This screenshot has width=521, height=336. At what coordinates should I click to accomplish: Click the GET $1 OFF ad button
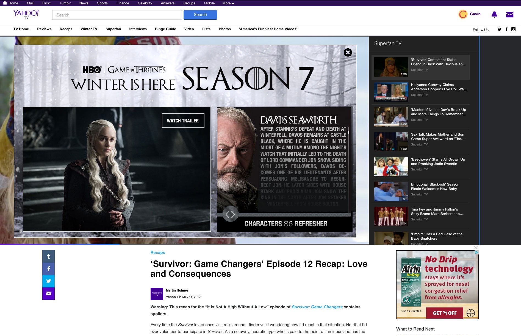pos(445,313)
